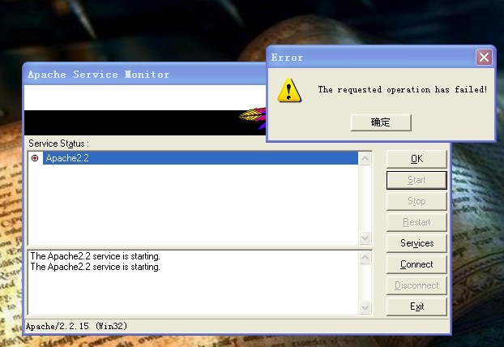The image size is (504, 347).
Task: Click log pane scroll-down arrow
Action: (365, 308)
